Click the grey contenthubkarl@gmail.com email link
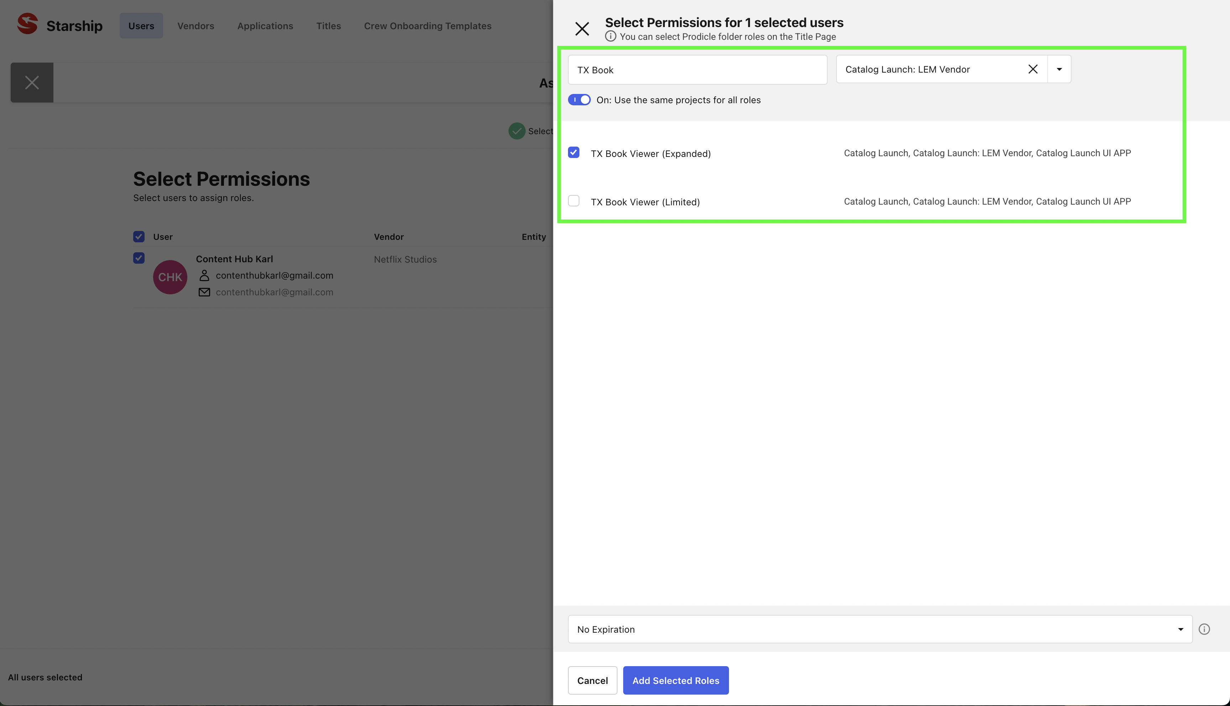The height and width of the screenshot is (706, 1230). (x=274, y=293)
